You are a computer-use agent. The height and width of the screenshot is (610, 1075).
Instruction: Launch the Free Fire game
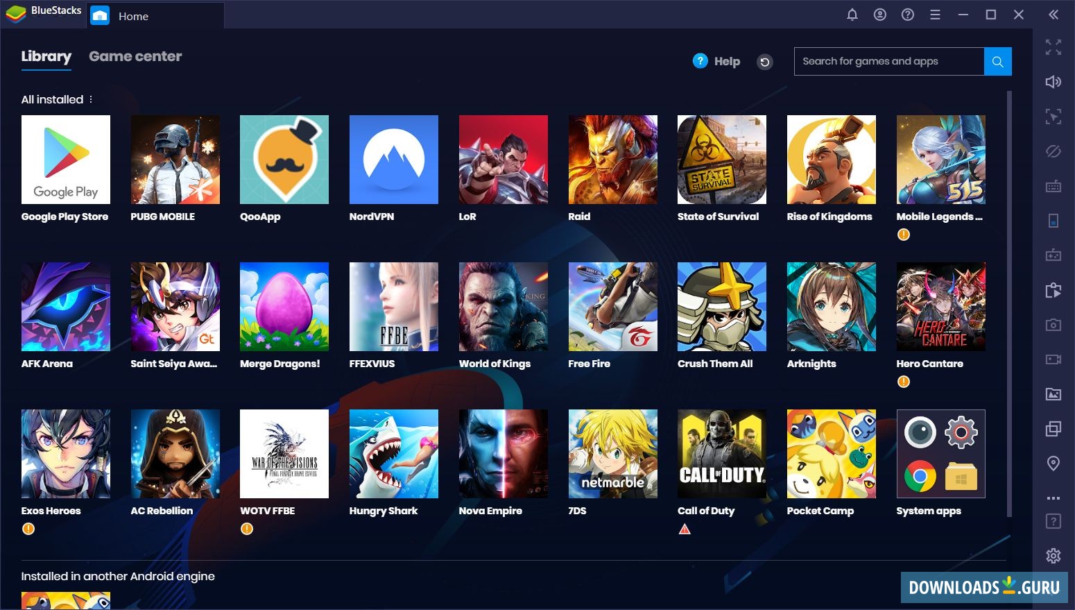[x=613, y=307]
